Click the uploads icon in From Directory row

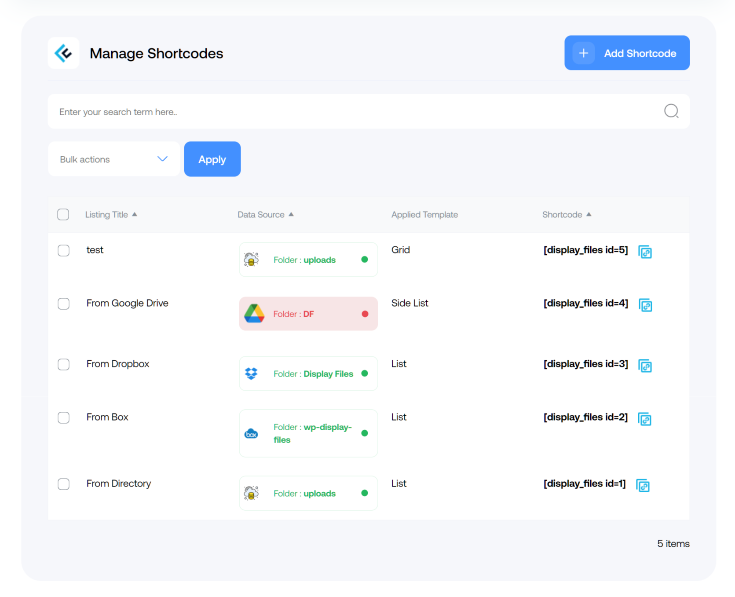coord(251,493)
